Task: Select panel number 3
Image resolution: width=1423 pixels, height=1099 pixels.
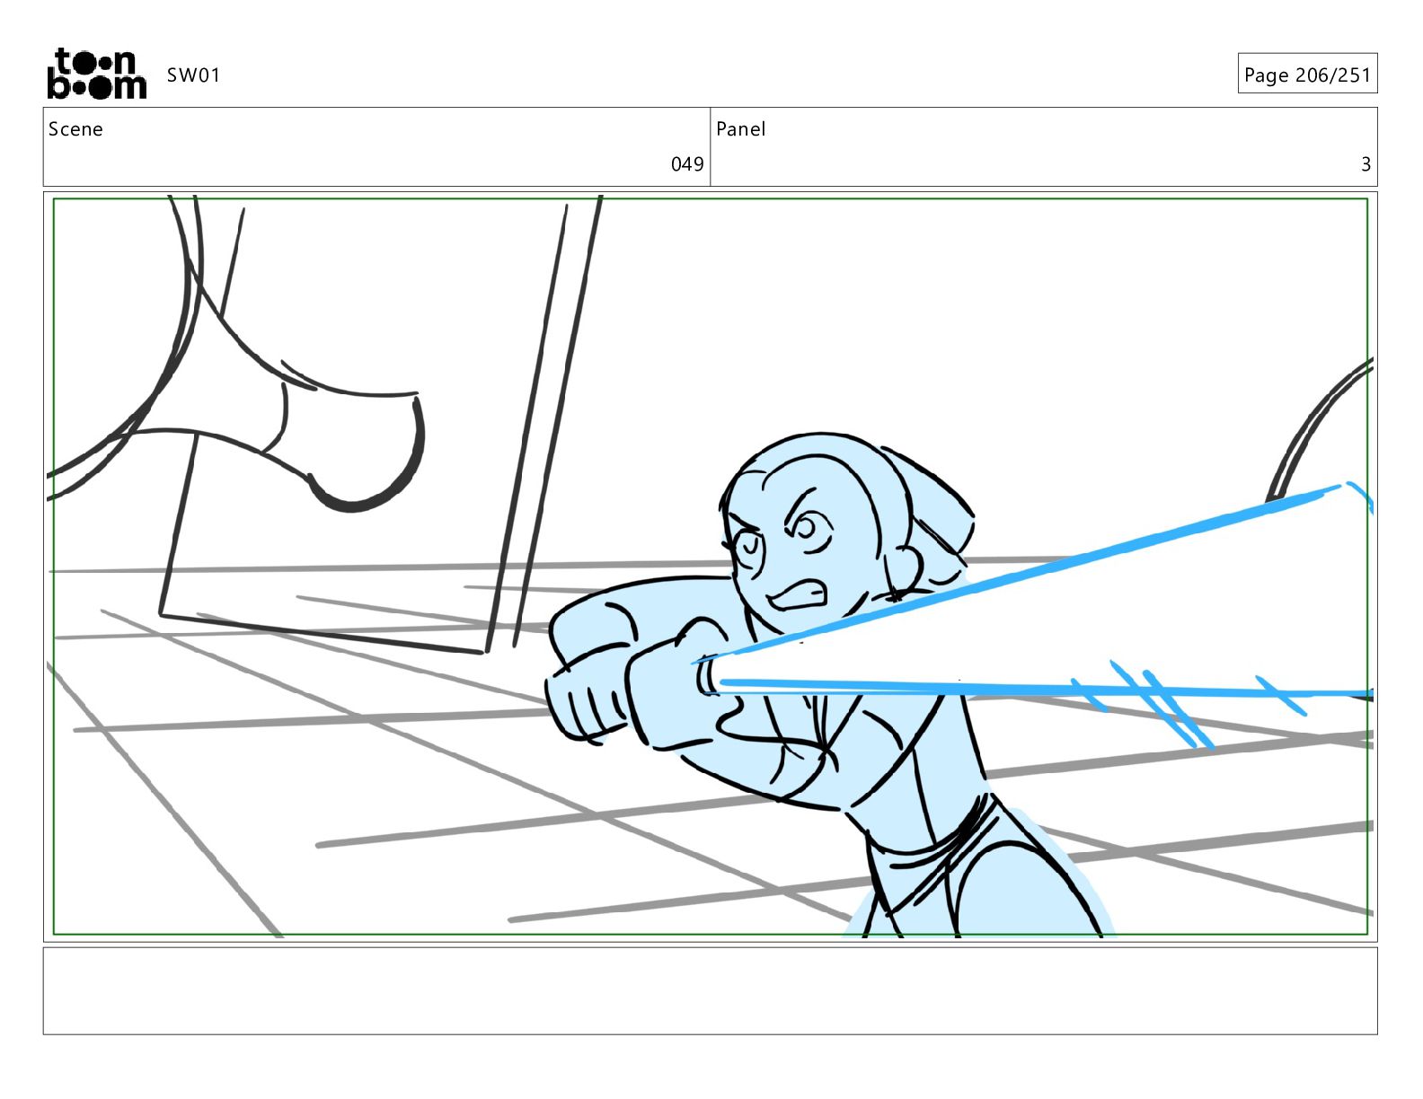Action: click(x=1366, y=164)
